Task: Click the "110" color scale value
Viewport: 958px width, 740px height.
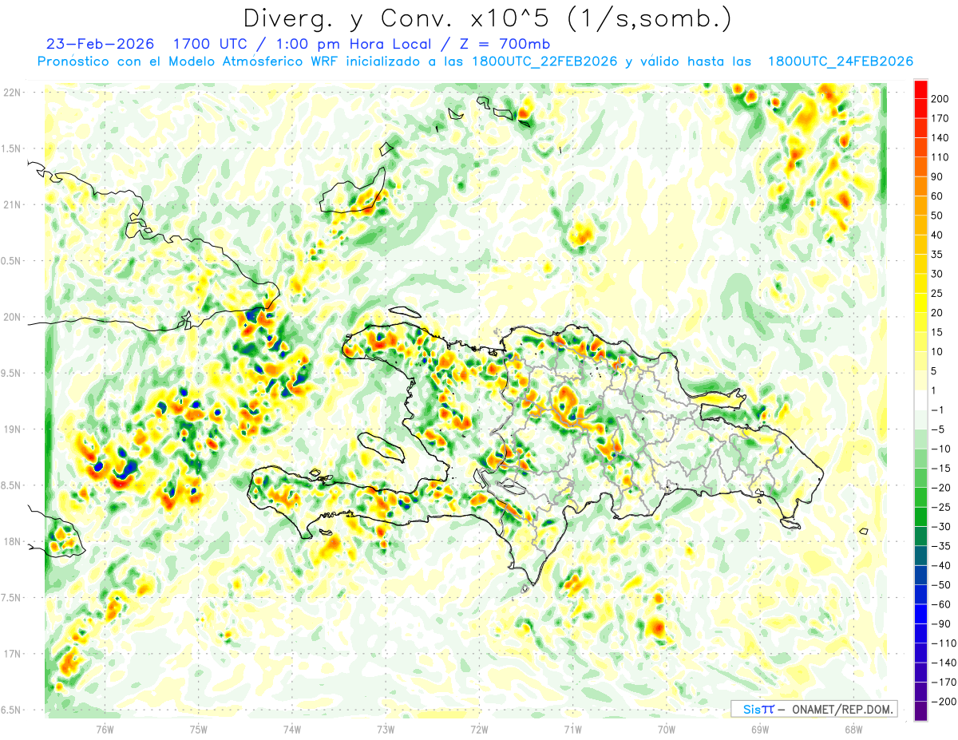Action: pyautogui.click(x=941, y=156)
